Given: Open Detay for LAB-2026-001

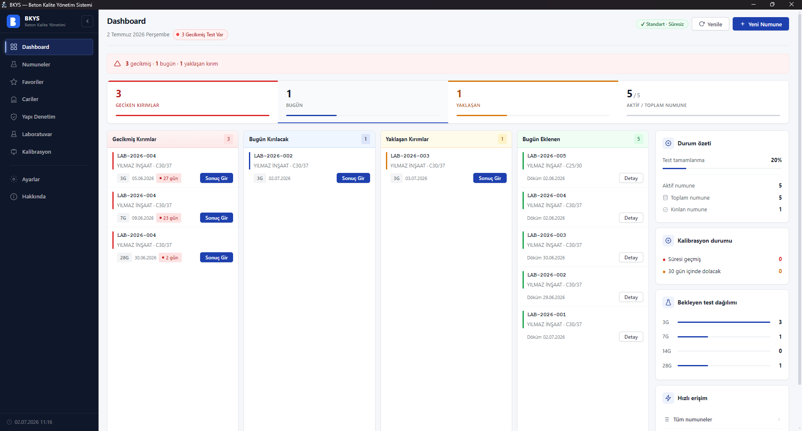Looking at the screenshot, I should coord(631,337).
